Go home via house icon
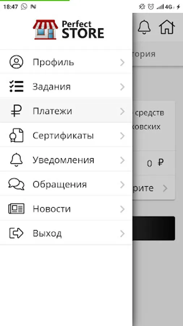 (167, 27)
